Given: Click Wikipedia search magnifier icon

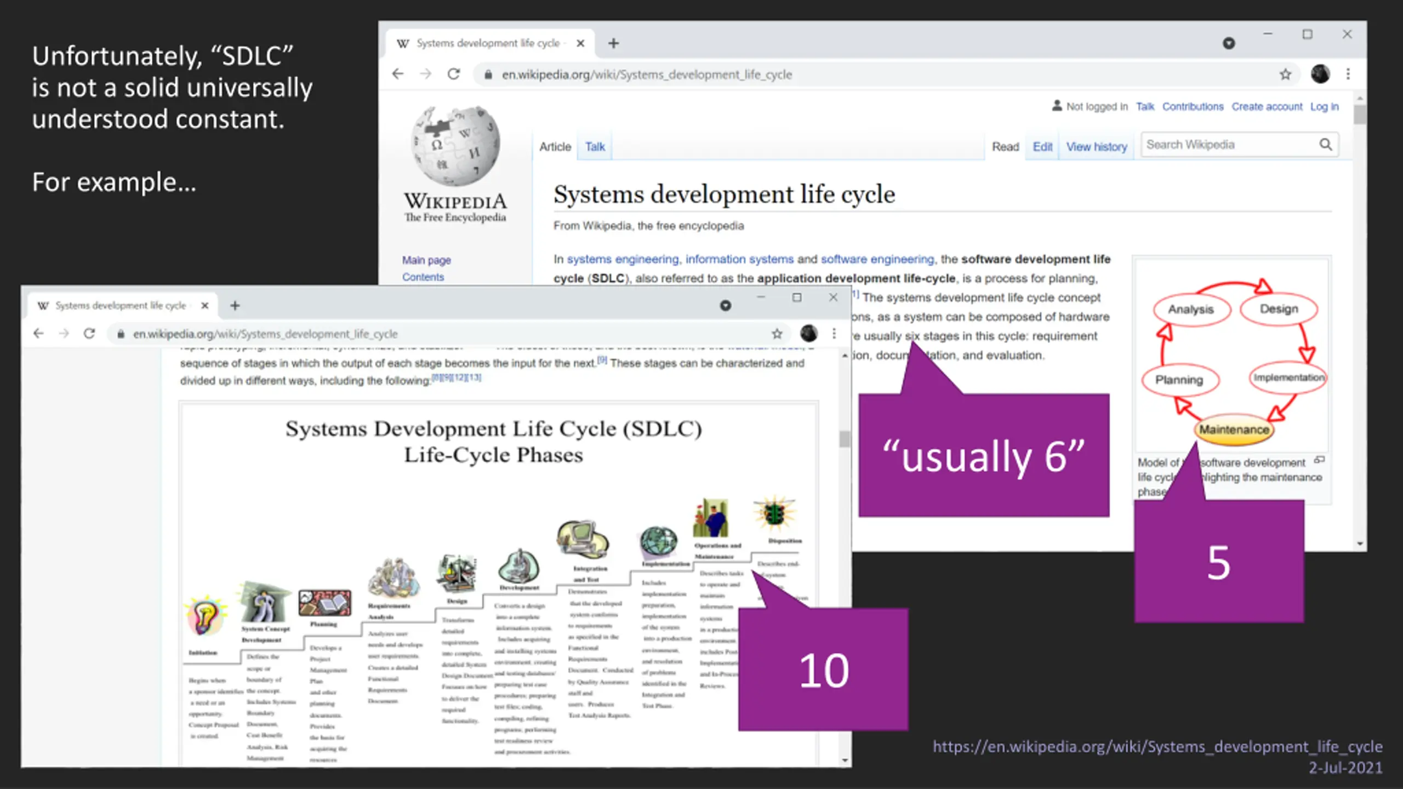Looking at the screenshot, I should pyautogui.click(x=1325, y=145).
